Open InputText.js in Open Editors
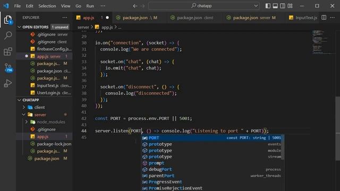This screenshot has height=191, width=340. 45,85
